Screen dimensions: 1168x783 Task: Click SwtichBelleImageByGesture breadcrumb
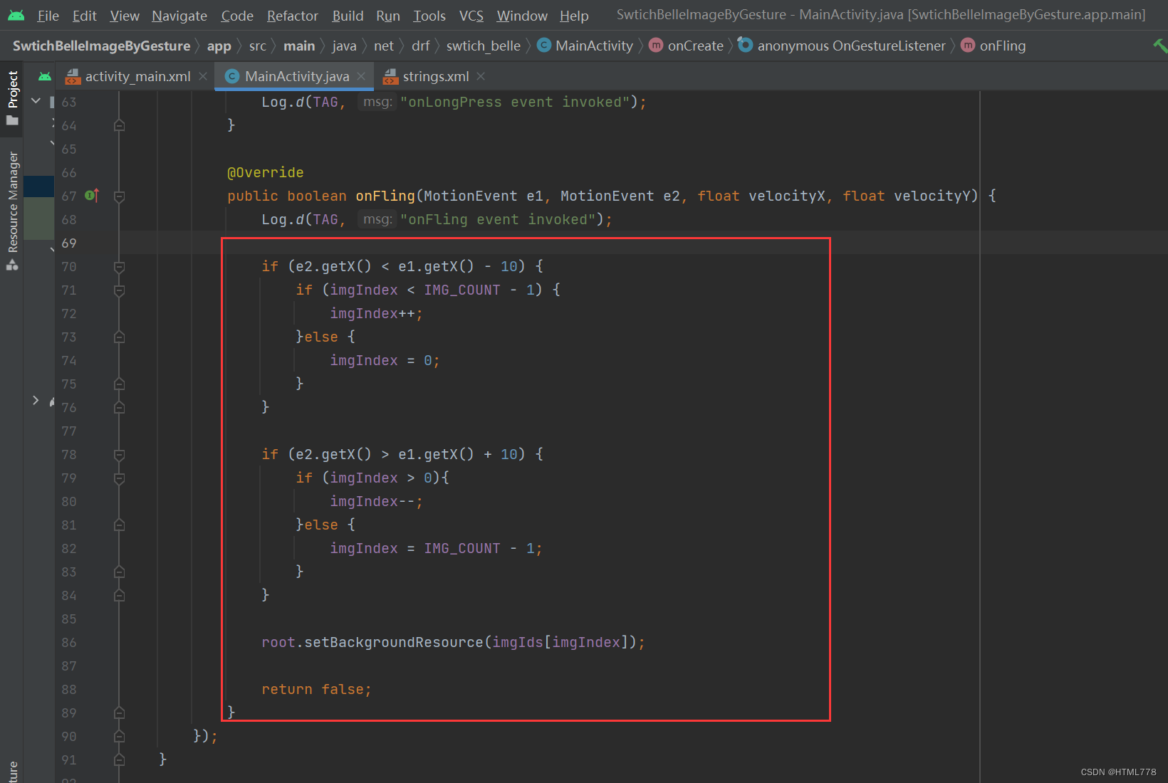[101, 46]
